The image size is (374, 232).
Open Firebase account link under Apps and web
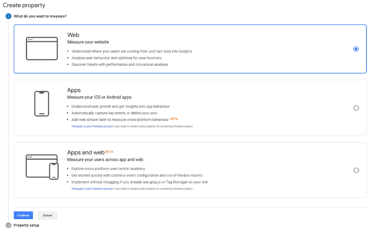click(92, 189)
